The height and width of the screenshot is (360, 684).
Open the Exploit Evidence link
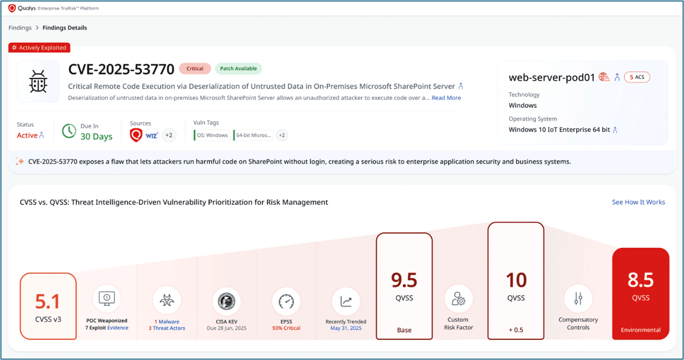[118, 328]
